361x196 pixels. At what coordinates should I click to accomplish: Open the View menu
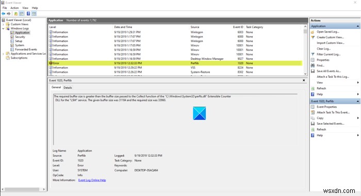(25, 8)
